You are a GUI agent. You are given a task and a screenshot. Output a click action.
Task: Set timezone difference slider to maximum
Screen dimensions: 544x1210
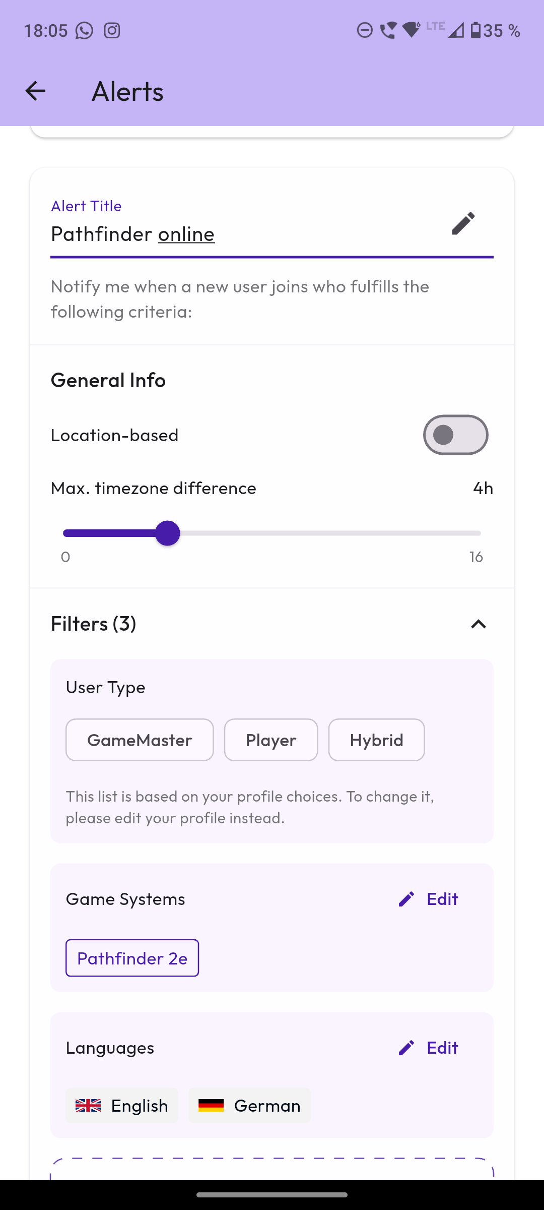click(481, 533)
